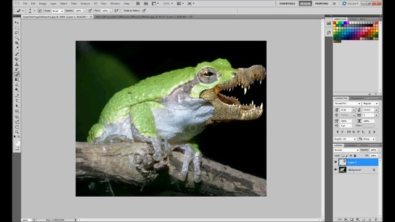395x222 pixels.
Task: Add a layer mask to Layer 1
Action: (352, 220)
